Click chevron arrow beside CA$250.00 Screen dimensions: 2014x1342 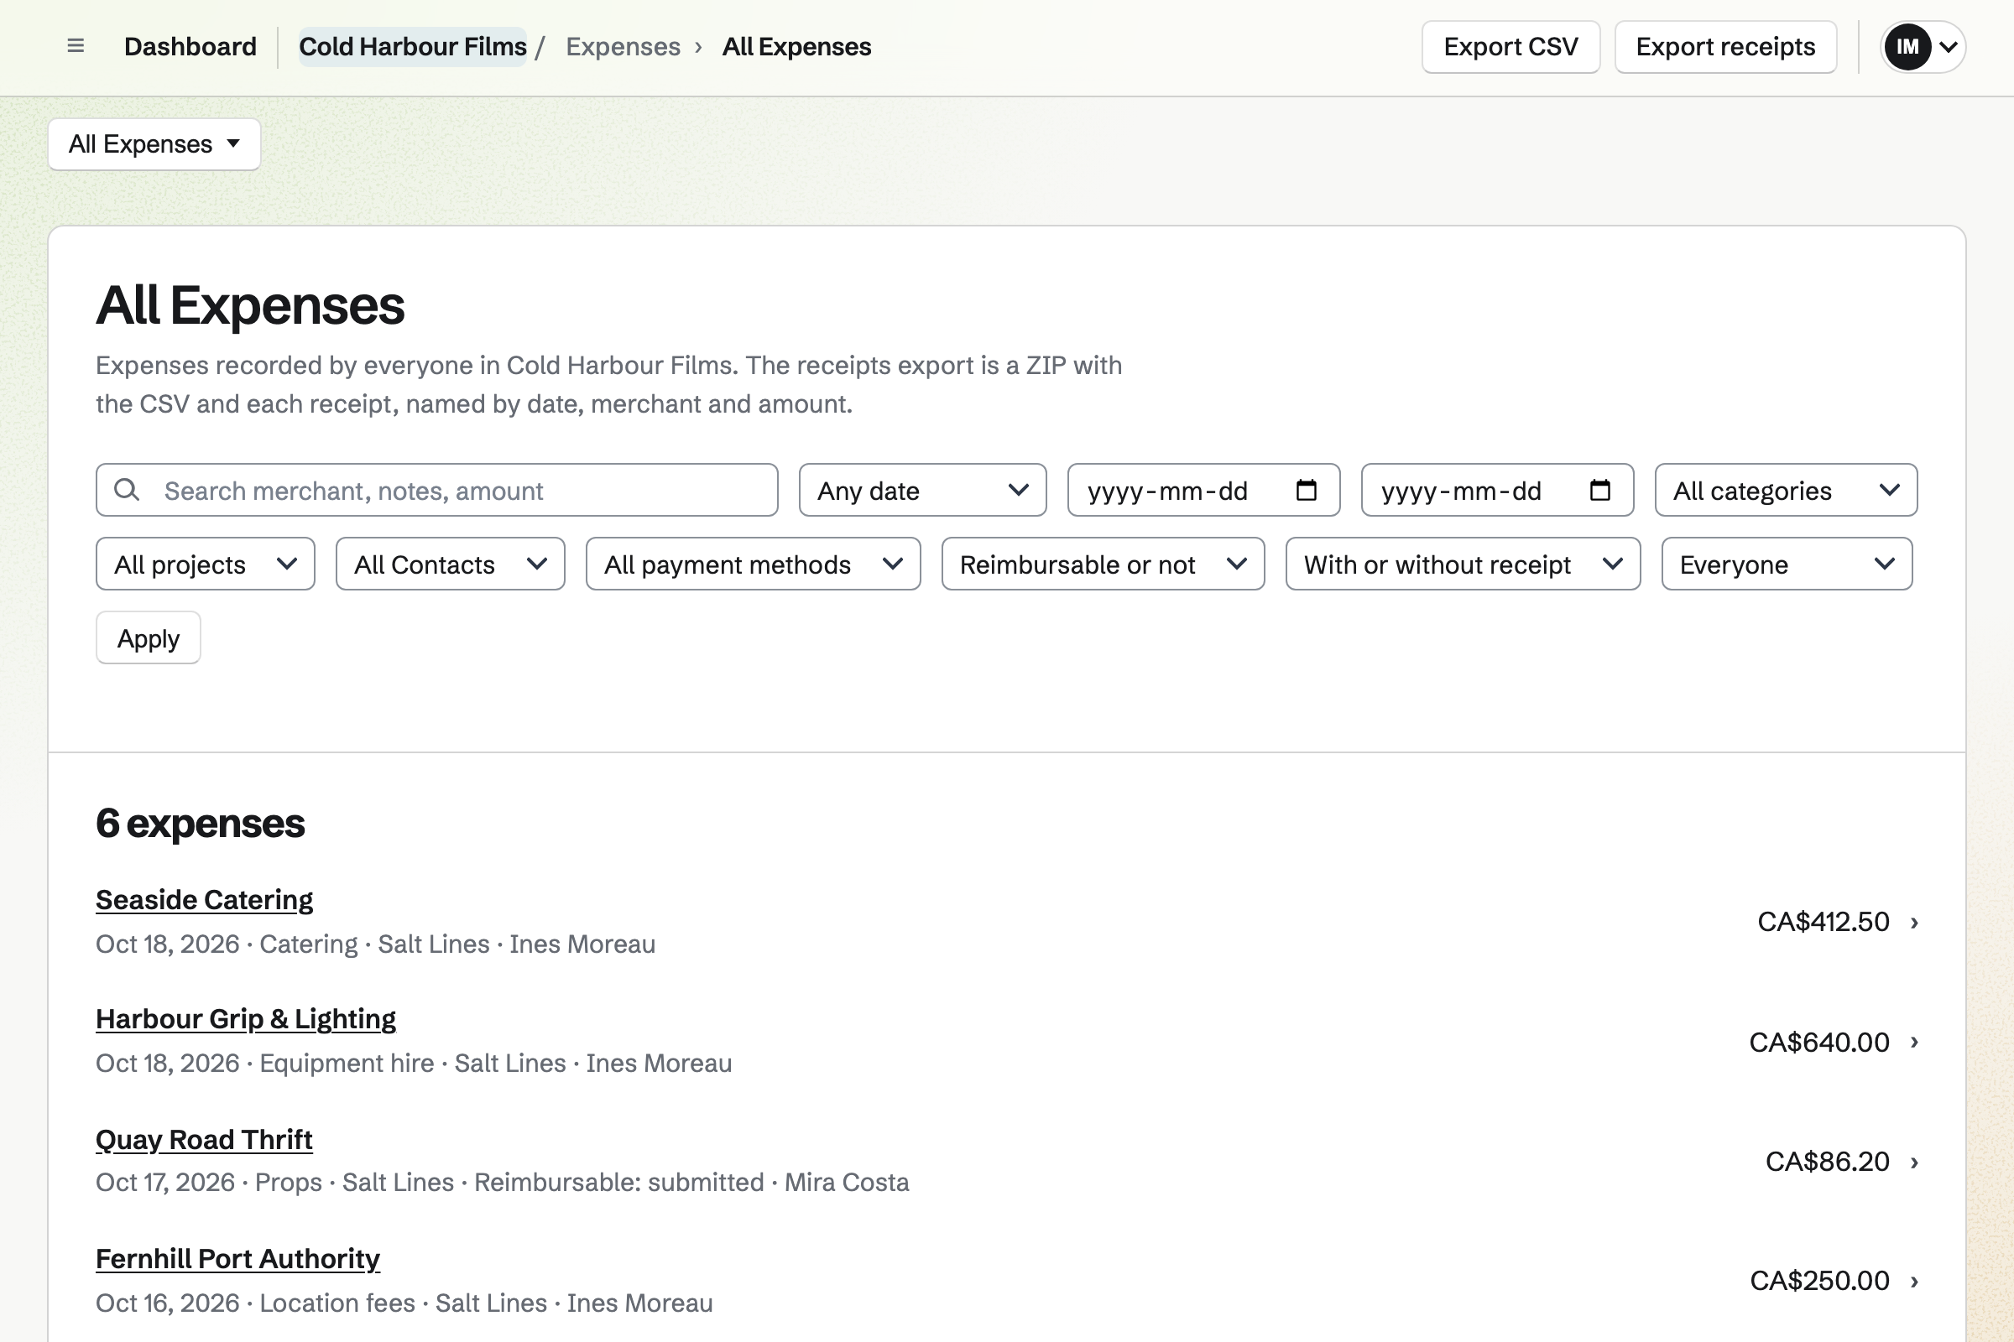[x=1915, y=1281]
